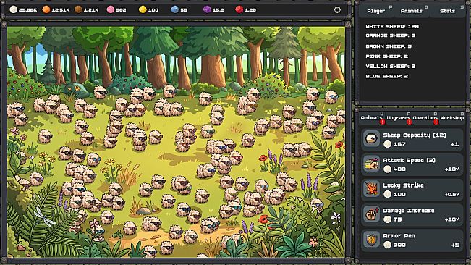471x265 pixels.
Task: Select the White Sheep count entry
Action: click(392, 27)
